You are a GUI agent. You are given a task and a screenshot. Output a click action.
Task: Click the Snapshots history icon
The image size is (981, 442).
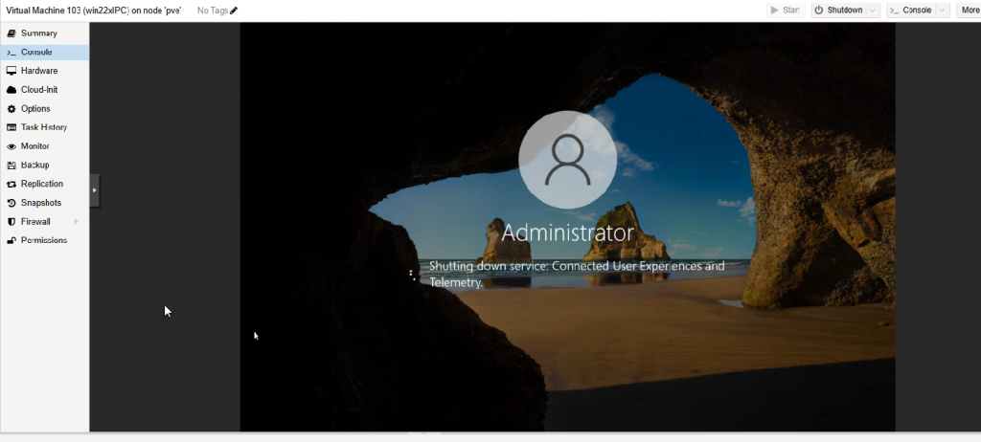11,203
